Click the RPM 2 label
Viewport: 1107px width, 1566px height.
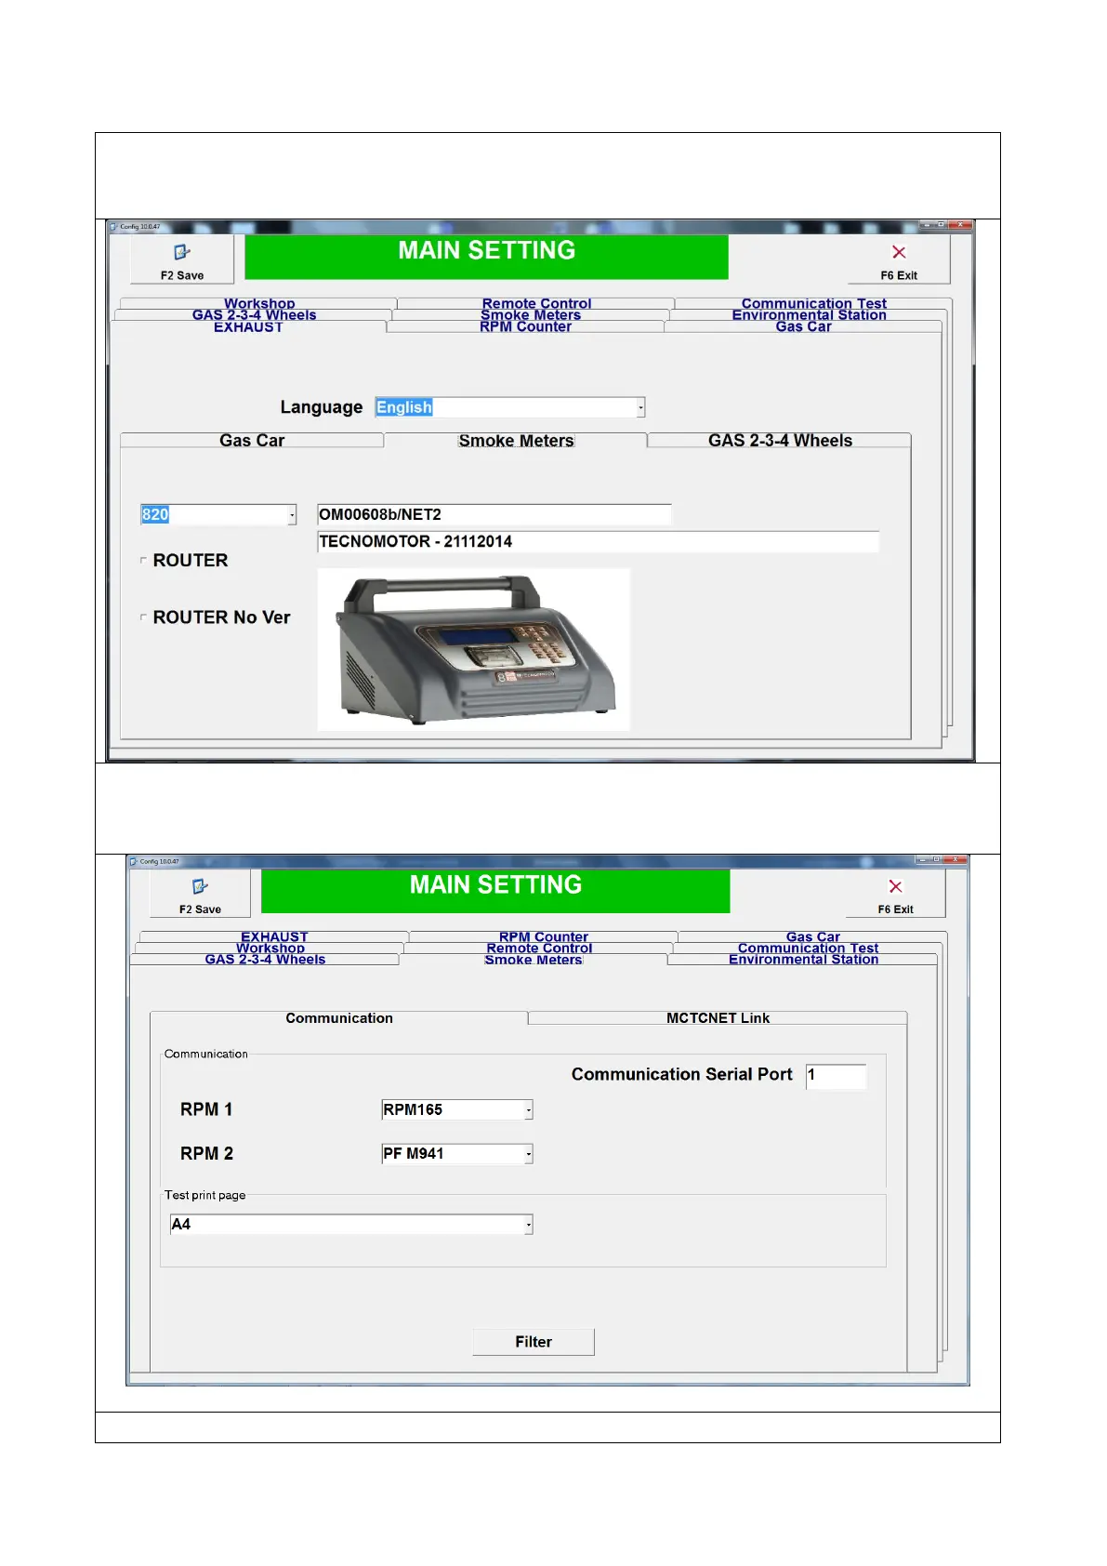click(206, 1153)
